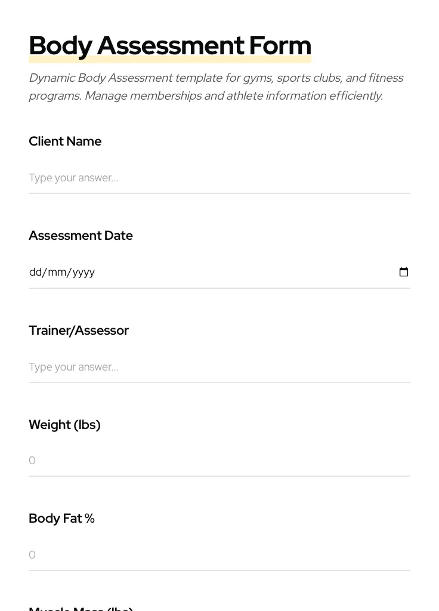Select the Trainer/Assessor input box
The height and width of the screenshot is (611, 439).
point(179,367)
